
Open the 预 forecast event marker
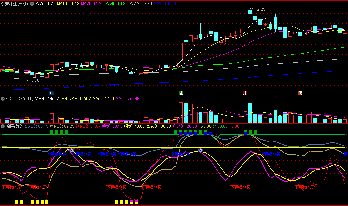click(x=300, y=93)
